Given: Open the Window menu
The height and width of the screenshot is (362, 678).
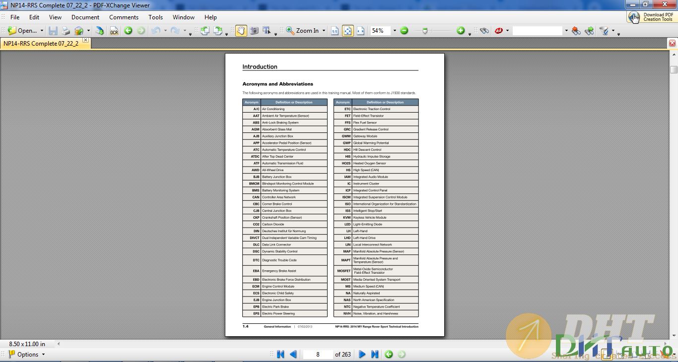Looking at the screenshot, I should click(x=184, y=17).
